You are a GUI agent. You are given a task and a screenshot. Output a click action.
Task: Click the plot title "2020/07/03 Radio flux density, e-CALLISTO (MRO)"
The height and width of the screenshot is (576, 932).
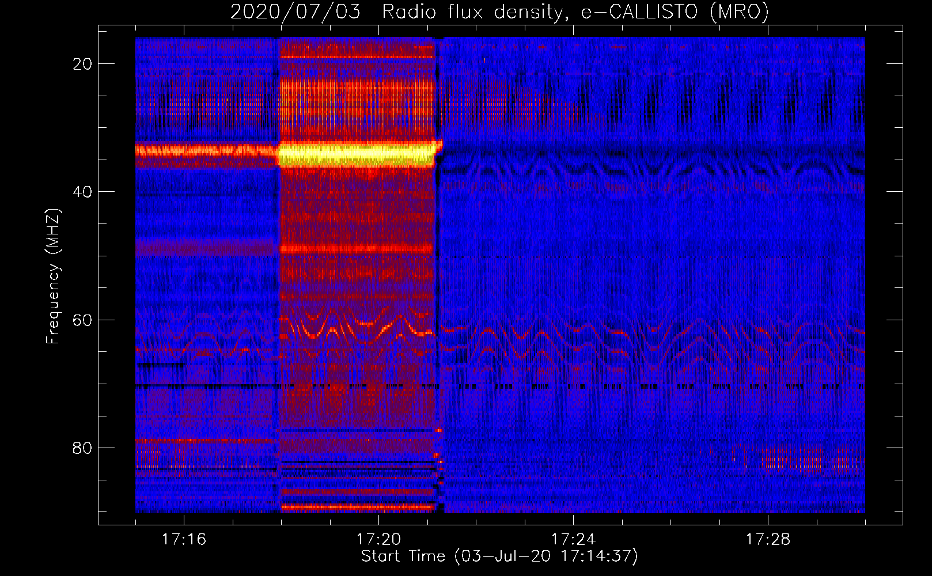pos(499,12)
